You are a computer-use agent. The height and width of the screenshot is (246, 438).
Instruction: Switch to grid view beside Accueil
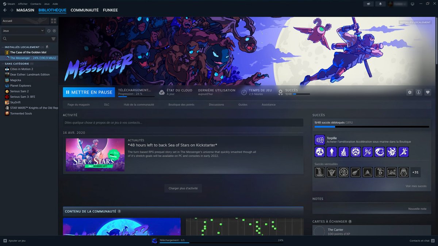(53, 21)
